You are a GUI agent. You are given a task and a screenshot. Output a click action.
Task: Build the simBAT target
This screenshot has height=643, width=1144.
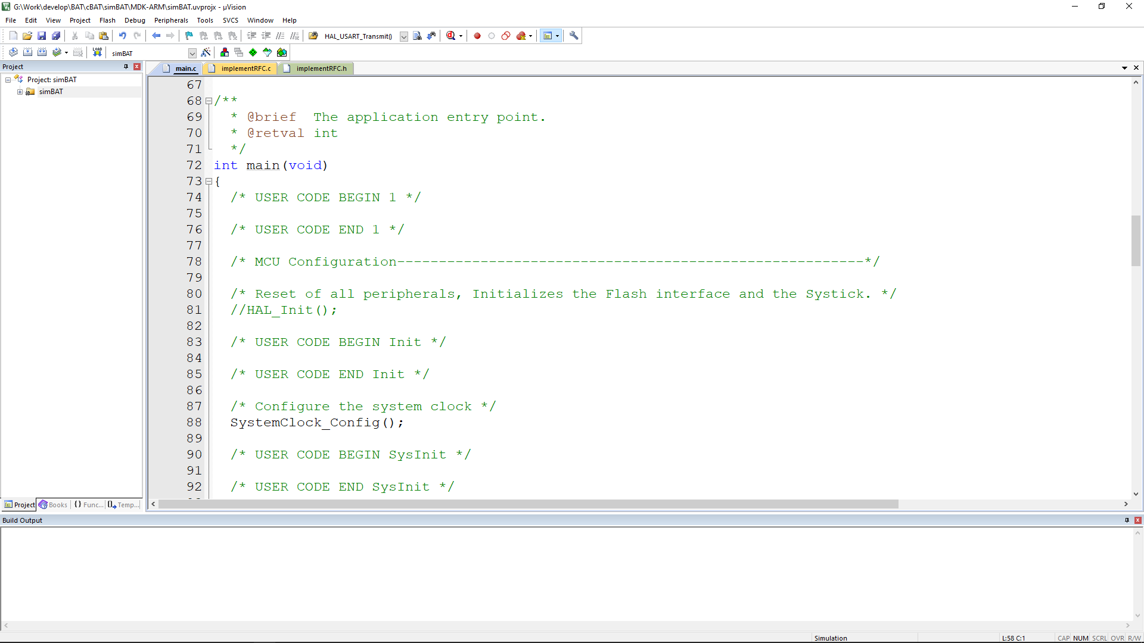(27, 52)
